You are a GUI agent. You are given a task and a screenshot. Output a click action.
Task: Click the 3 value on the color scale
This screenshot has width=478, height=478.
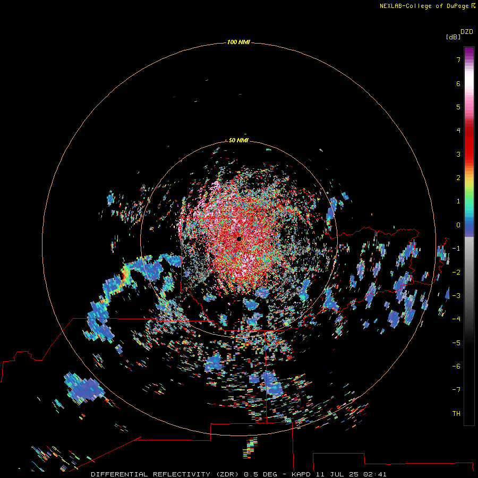pos(458,154)
